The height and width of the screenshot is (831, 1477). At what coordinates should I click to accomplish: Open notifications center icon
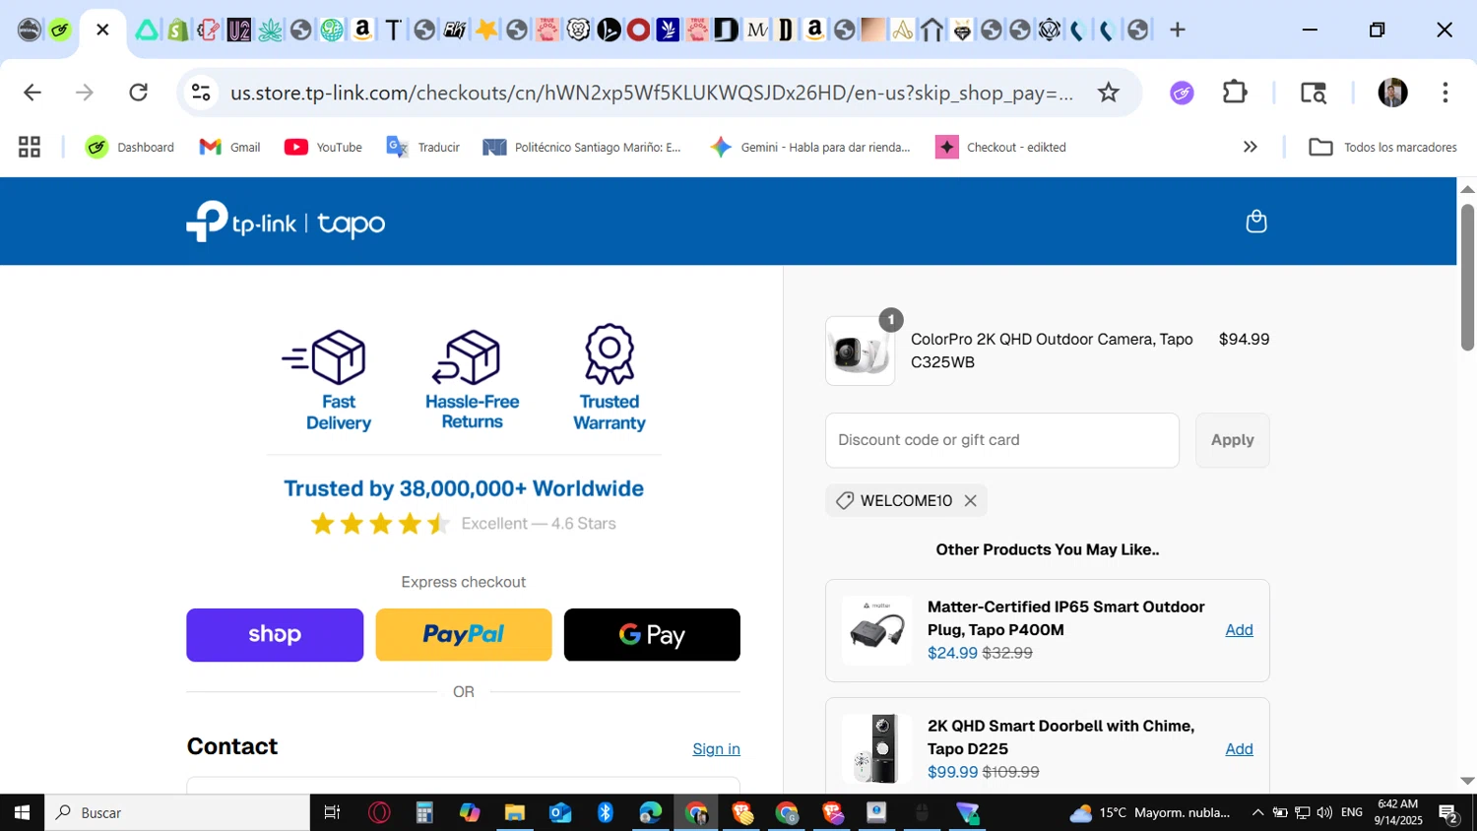pyautogui.click(x=1448, y=812)
